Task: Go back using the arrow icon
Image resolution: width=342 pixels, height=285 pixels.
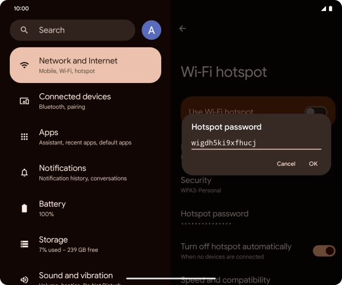Action: (x=182, y=28)
